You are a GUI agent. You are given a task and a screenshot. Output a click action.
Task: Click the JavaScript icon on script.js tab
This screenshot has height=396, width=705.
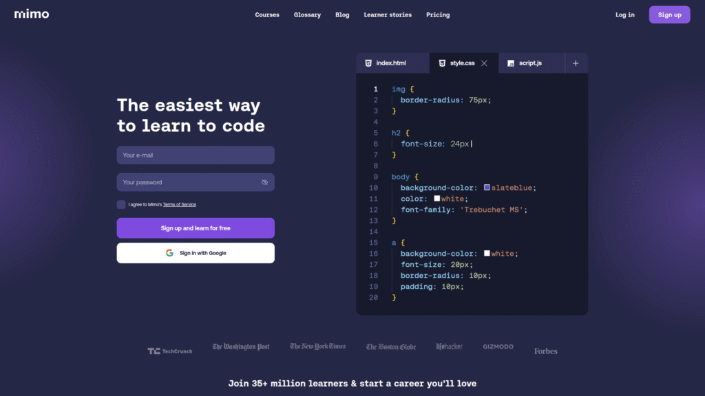[509, 63]
